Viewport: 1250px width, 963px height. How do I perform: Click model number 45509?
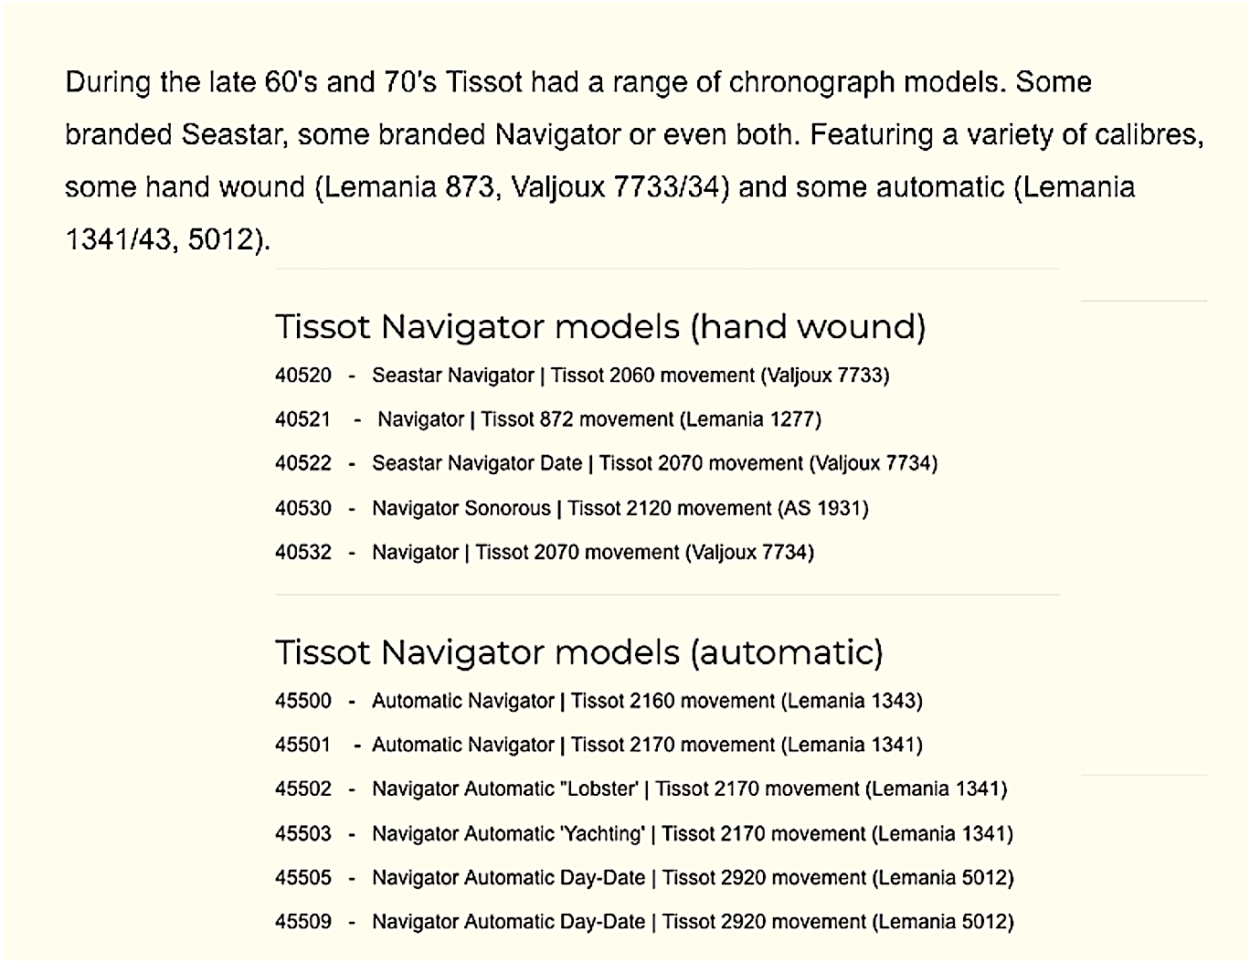(302, 921)
